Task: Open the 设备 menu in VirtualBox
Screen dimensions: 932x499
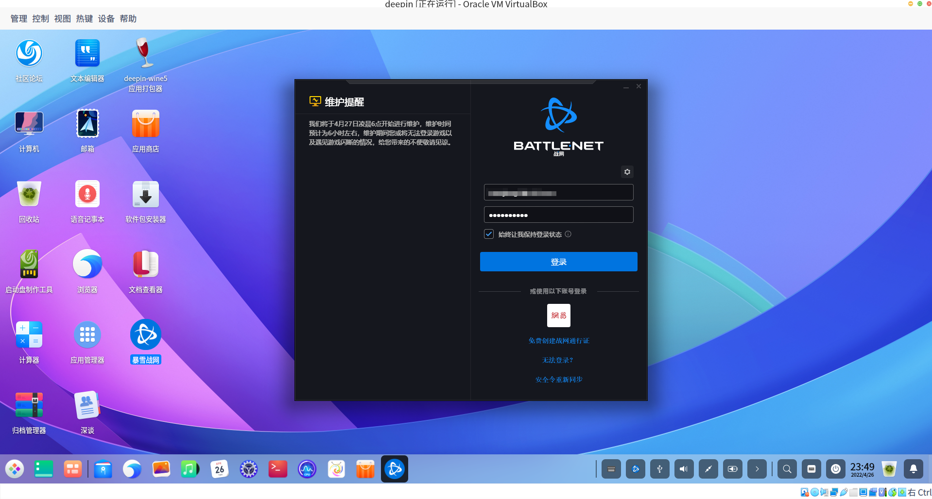Action: point(106,19)
